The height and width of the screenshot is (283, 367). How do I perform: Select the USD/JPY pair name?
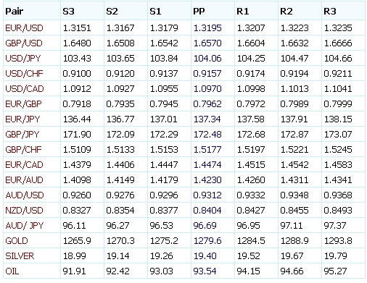[x=23, y=59]
